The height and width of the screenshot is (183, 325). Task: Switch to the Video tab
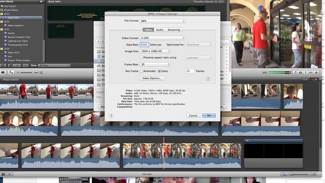(148, 30)
